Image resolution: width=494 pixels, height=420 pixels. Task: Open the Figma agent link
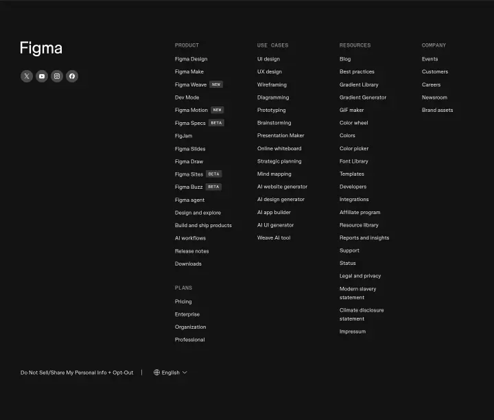189,200
